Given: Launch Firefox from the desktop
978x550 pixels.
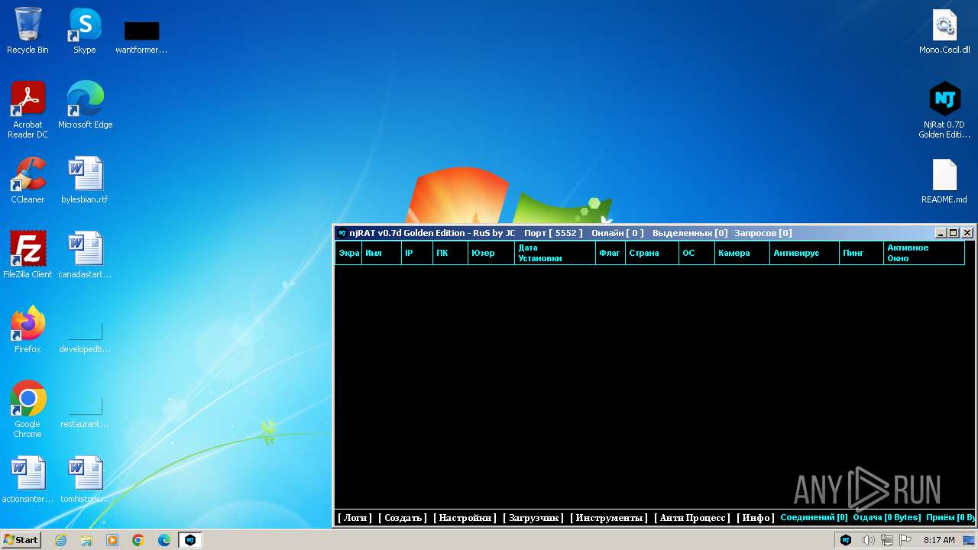Looking at the screenshot, I should pyautogui.click(x=28, y=330).
